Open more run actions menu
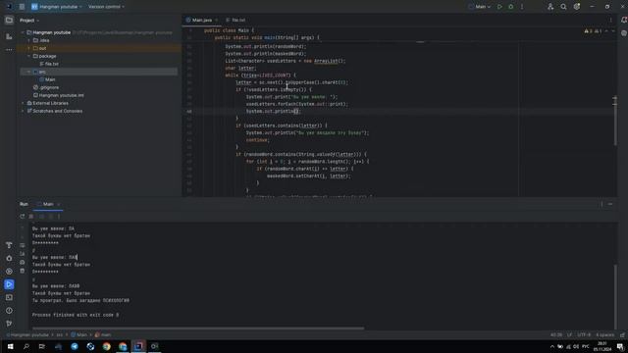The width and height of the screenshot is (628, 353). pos(522,7)
